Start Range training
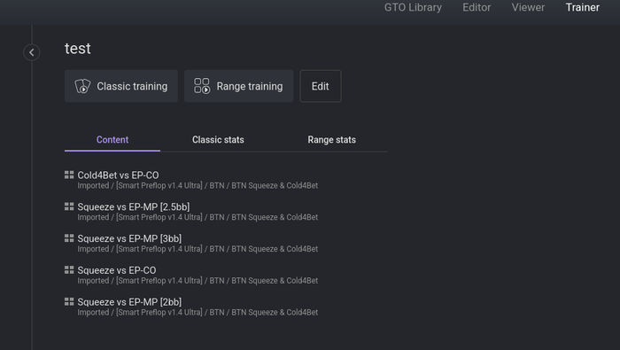Screen dimensions: 620x350 239,86
